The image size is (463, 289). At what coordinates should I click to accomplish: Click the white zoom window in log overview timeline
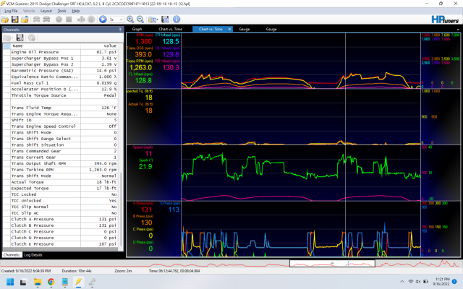coord(332,263)
